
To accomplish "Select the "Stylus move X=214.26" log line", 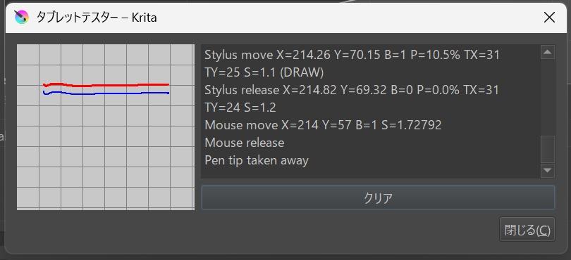I will 352,56.
